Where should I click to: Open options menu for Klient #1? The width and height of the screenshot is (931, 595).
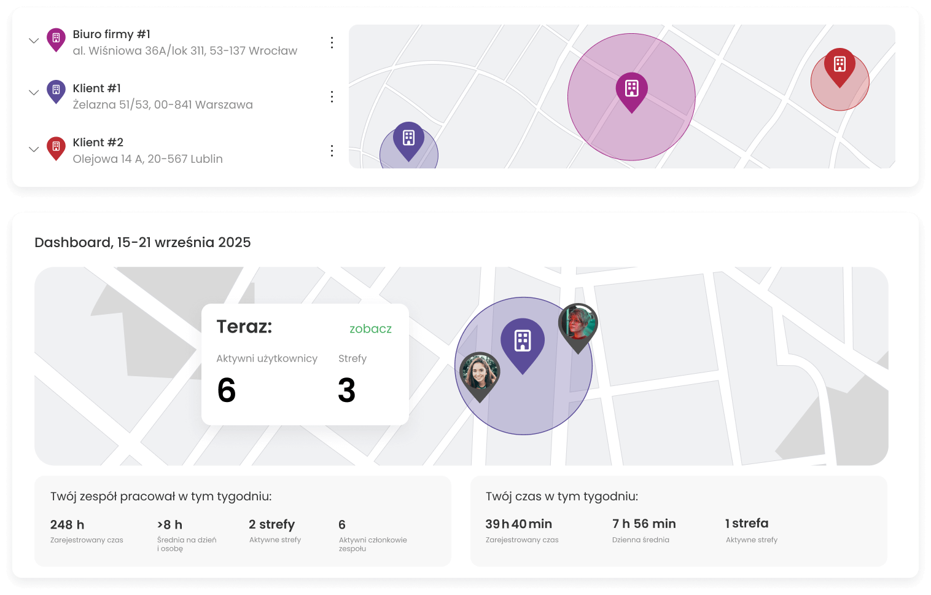[332, 97]
